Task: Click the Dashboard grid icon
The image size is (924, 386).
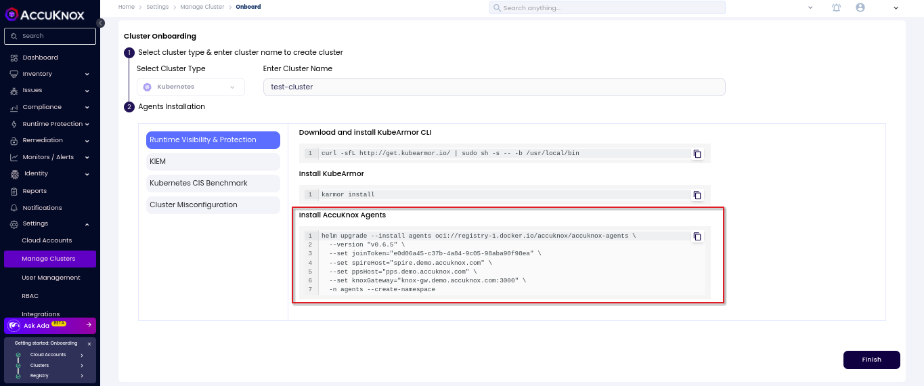Action: 14,58
